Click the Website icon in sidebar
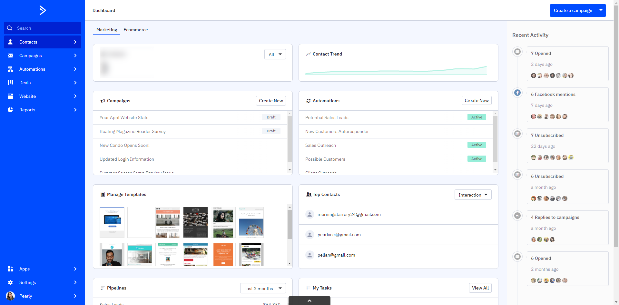The image size is (619, 305). point(10,96)
